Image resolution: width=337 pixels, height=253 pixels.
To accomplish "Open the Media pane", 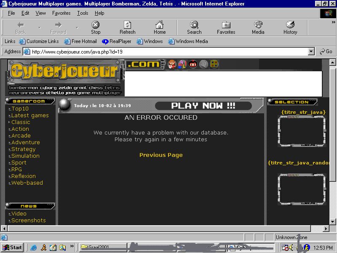I will click(258, 28).
